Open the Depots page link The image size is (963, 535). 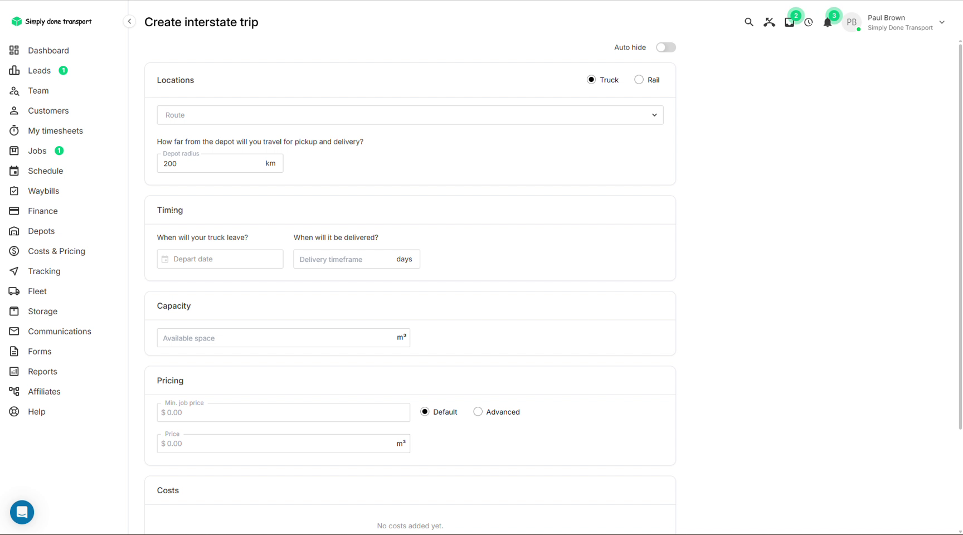[x=41, y=231]
